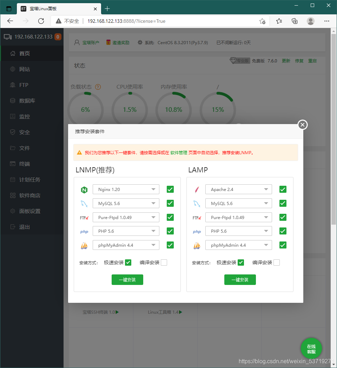Open browser collections icon

pos(295,21)
